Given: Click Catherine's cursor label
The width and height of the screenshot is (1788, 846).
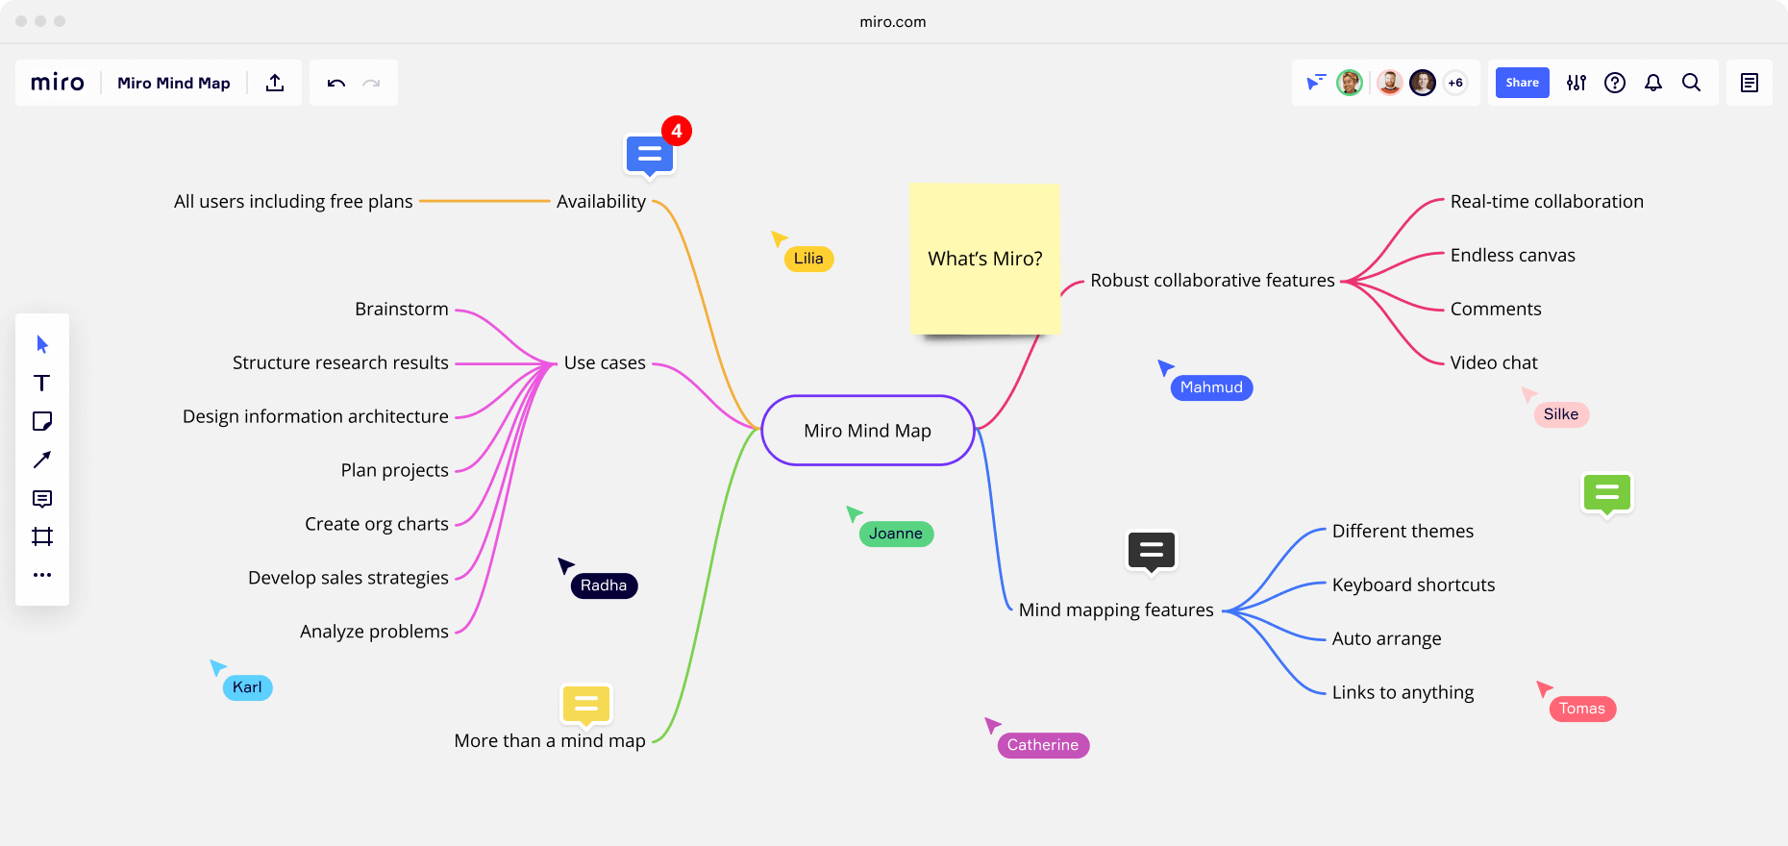Looking at the screenshot, I should click(1043, 745).
